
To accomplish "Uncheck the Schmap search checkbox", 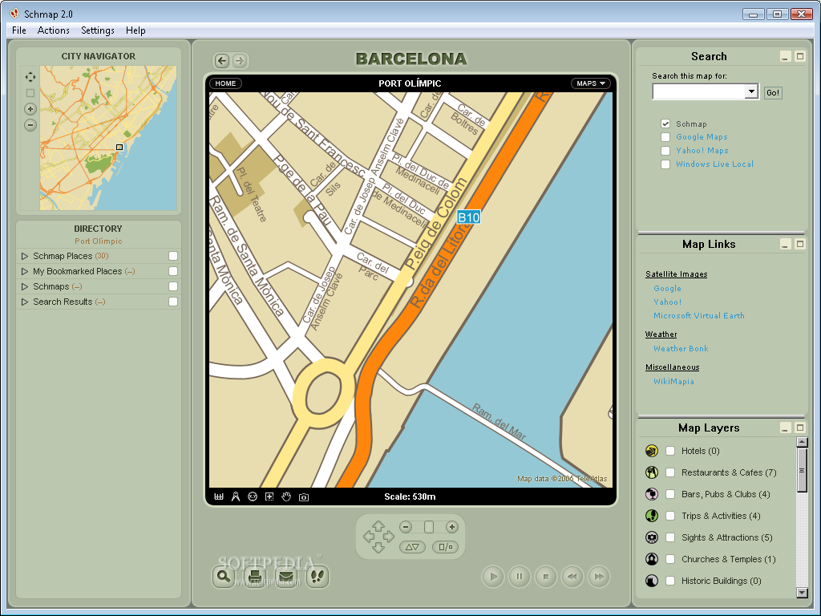I will click(x=665, y=124).
